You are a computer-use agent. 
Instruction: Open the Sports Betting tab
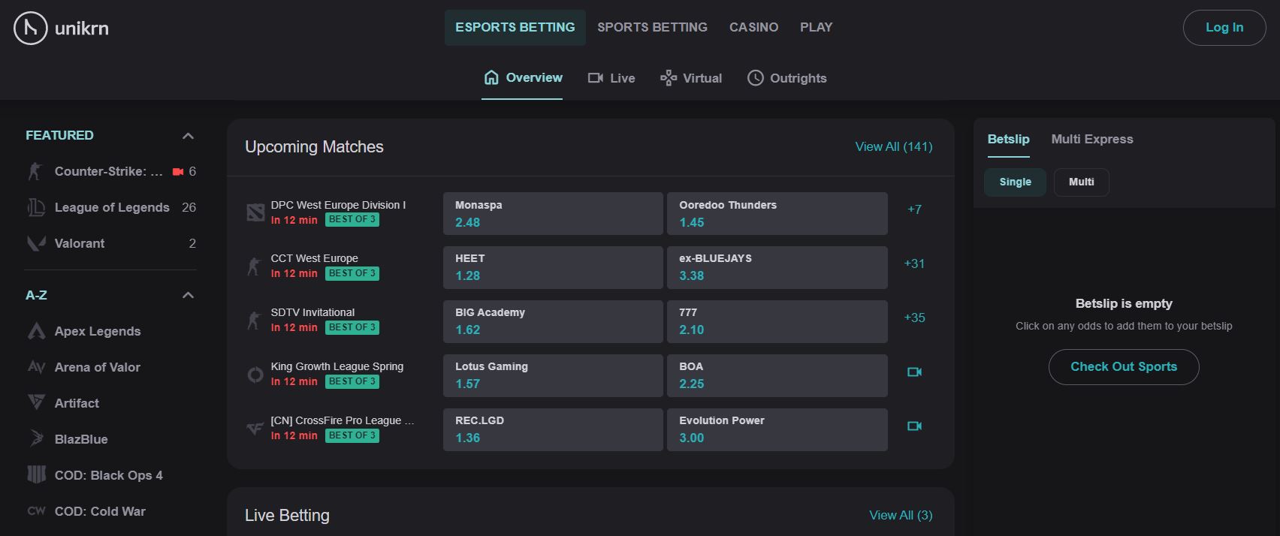[652, 28]
